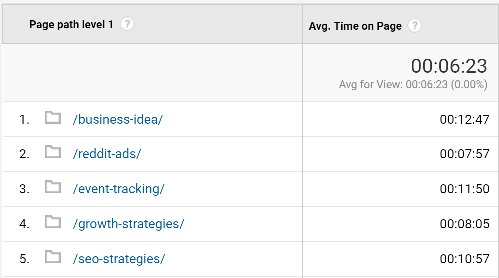Click the help icon beside Page path level 1
The width and height of the screenshot is (499, 278).
click(x=127, y=24)
